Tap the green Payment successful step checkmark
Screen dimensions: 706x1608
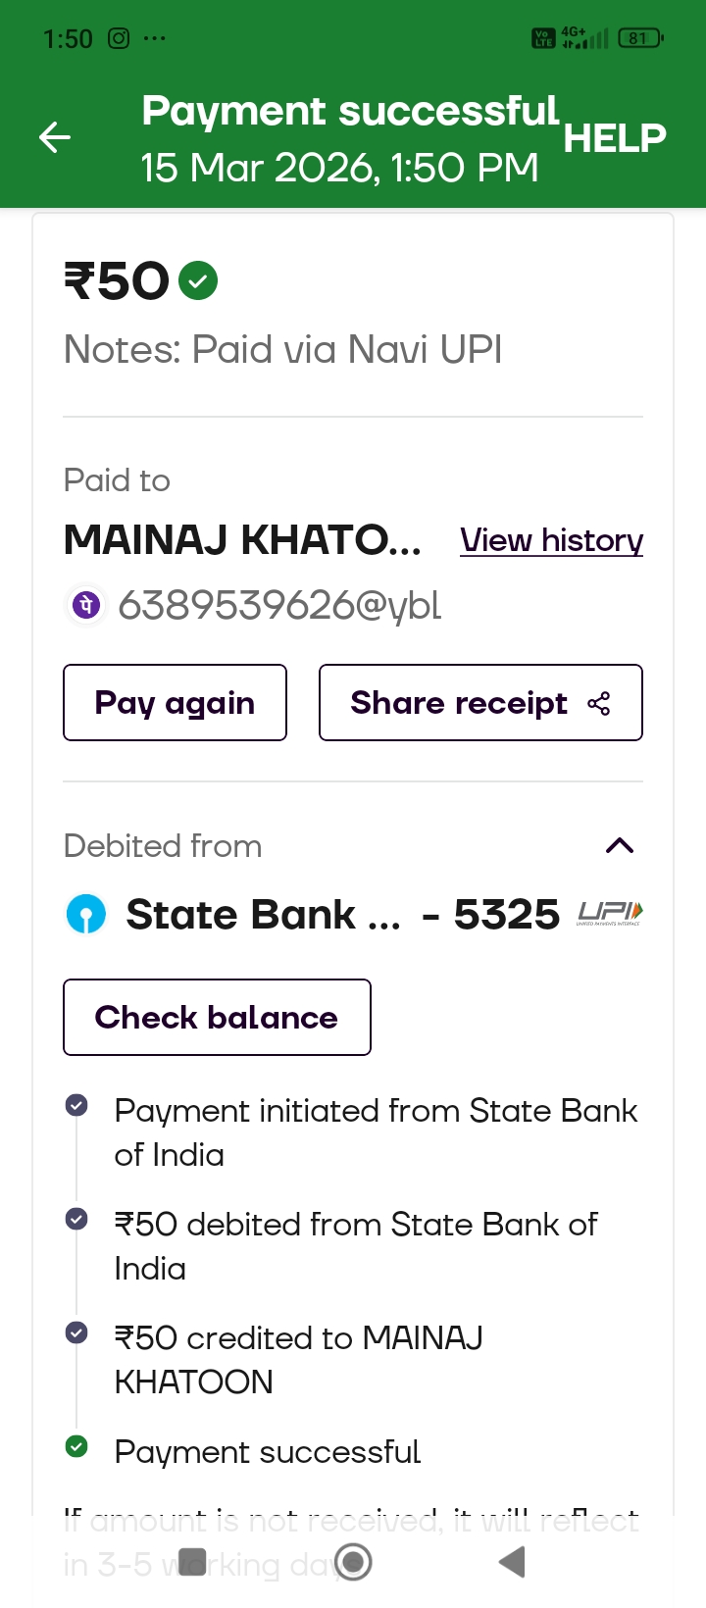[76, 1446]
